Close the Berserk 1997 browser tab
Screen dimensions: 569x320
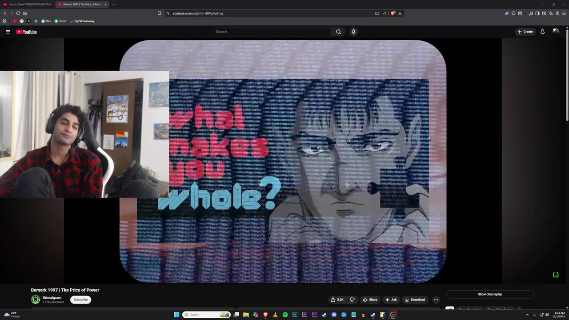105,4
